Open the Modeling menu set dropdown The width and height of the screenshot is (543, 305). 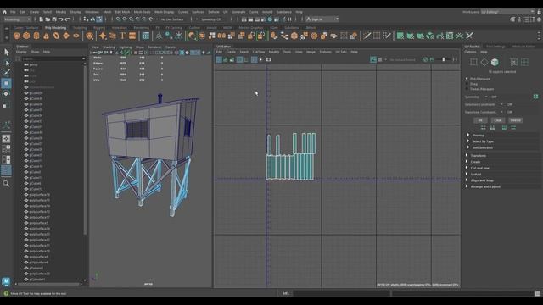pyautogui.click(x=17, y=19)
